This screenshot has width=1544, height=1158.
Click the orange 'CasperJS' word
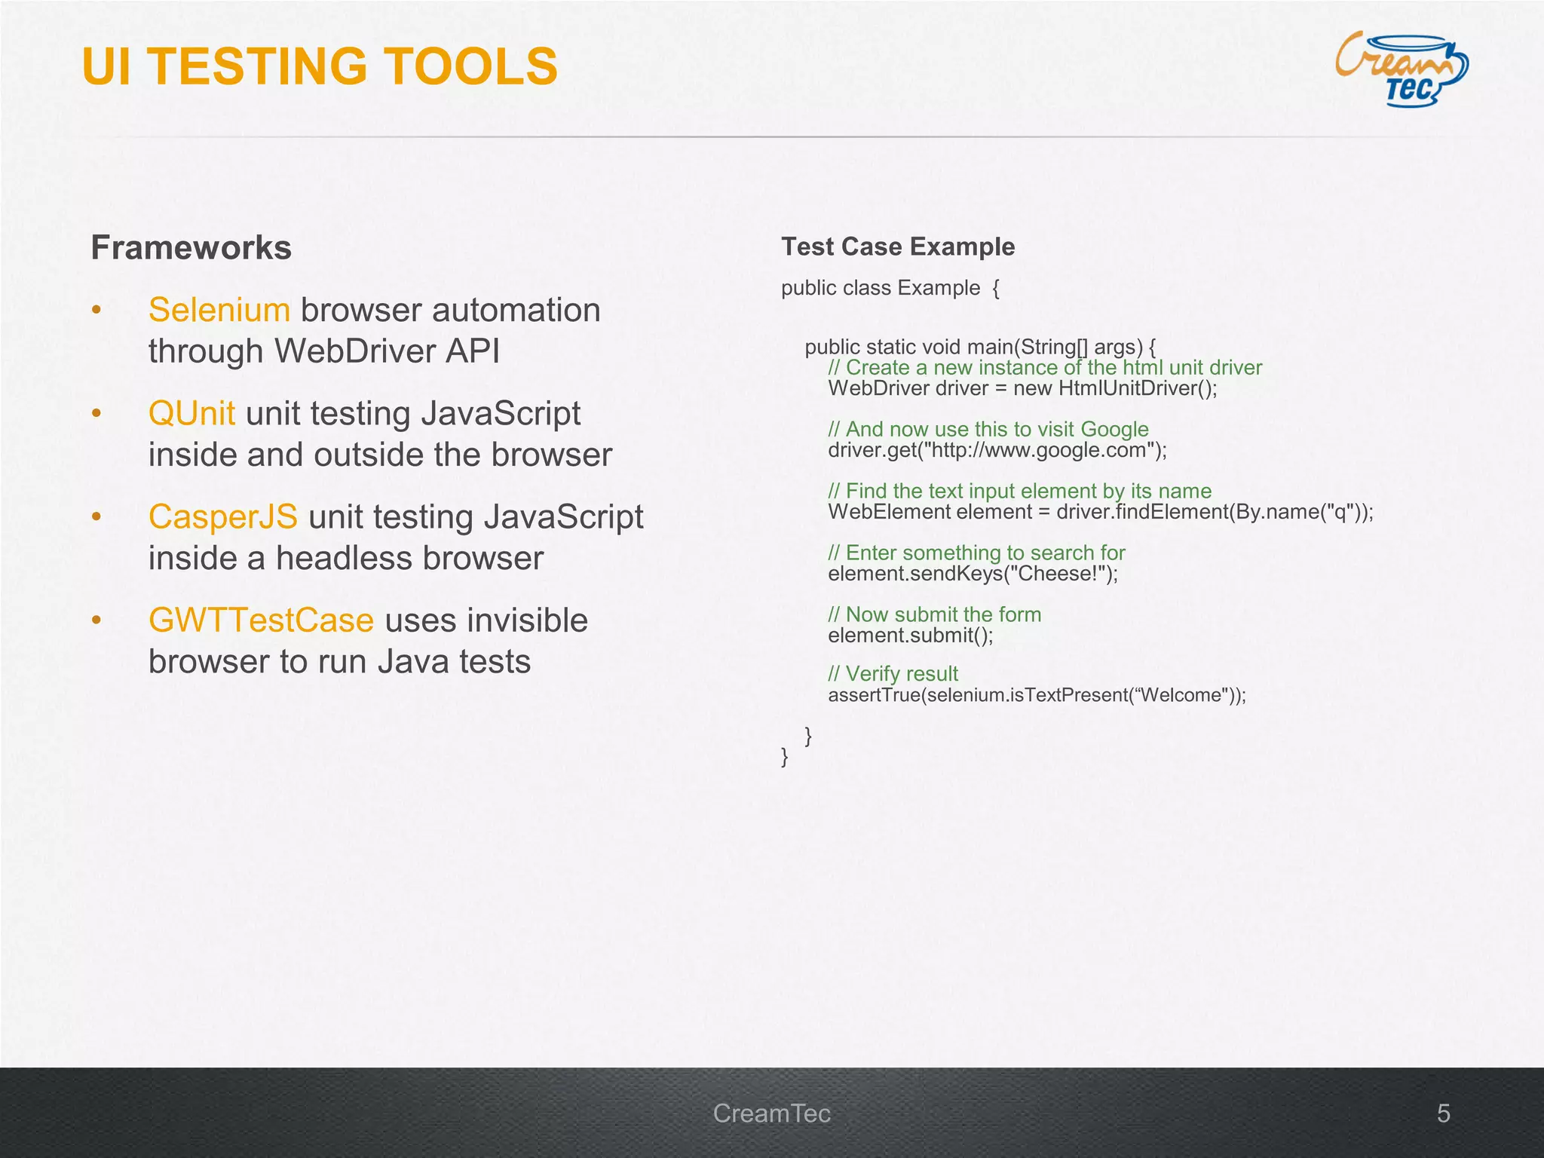coord(223,517)
